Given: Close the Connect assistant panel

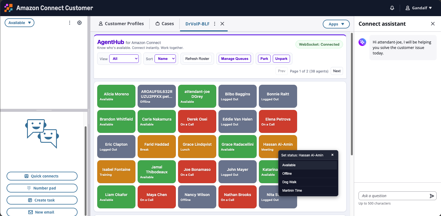Looking at the screenshot, I should pos(433,24).
